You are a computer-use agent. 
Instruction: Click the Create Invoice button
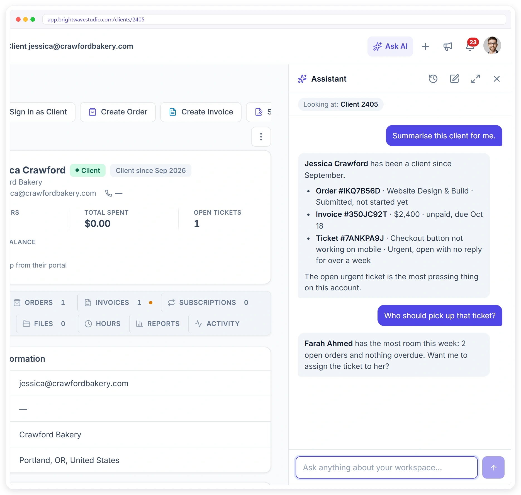pos(201,112)
